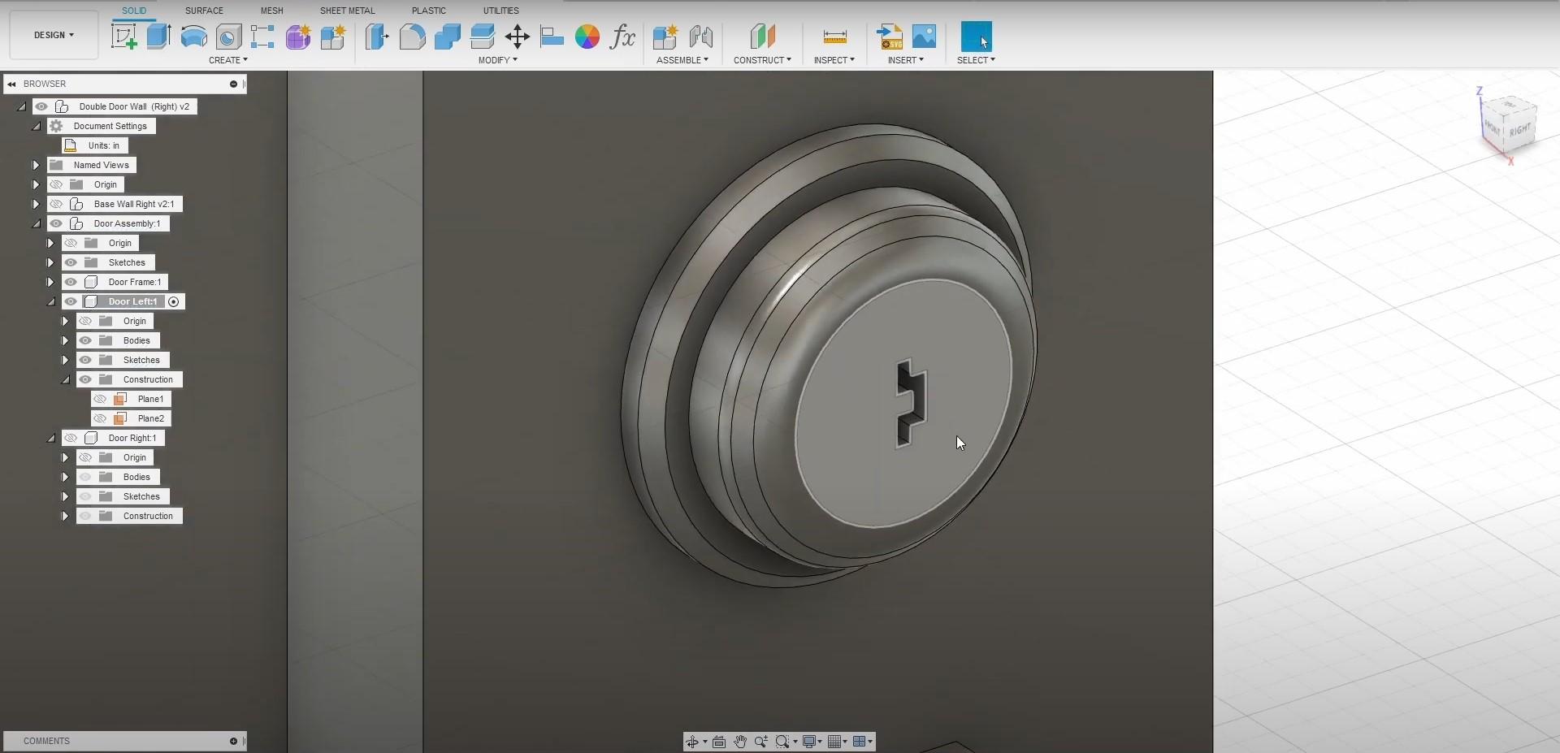Collapse the Document Settings node
1560x753 pixels.
tap(36, 126)
